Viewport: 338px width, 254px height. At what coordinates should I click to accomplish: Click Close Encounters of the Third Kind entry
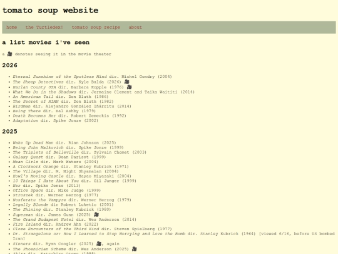pos(92,229)
